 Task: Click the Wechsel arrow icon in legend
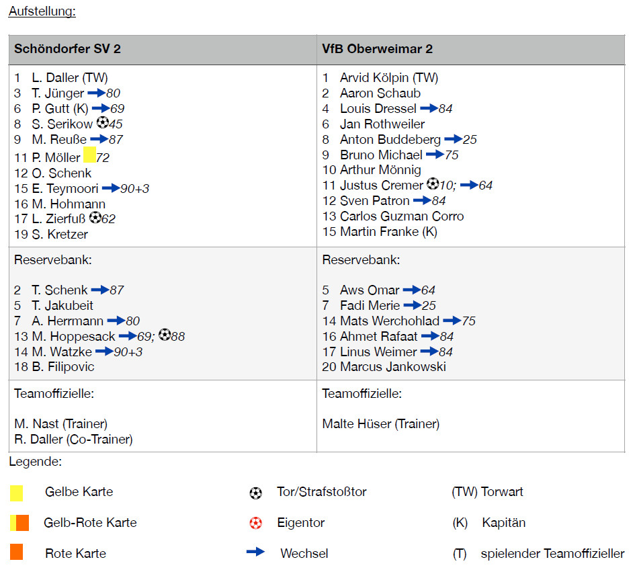point(255,552)
